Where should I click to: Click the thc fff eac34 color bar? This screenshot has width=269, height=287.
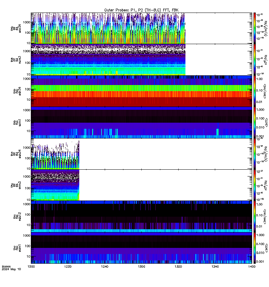pyautogui.click(x=255, y=154)
